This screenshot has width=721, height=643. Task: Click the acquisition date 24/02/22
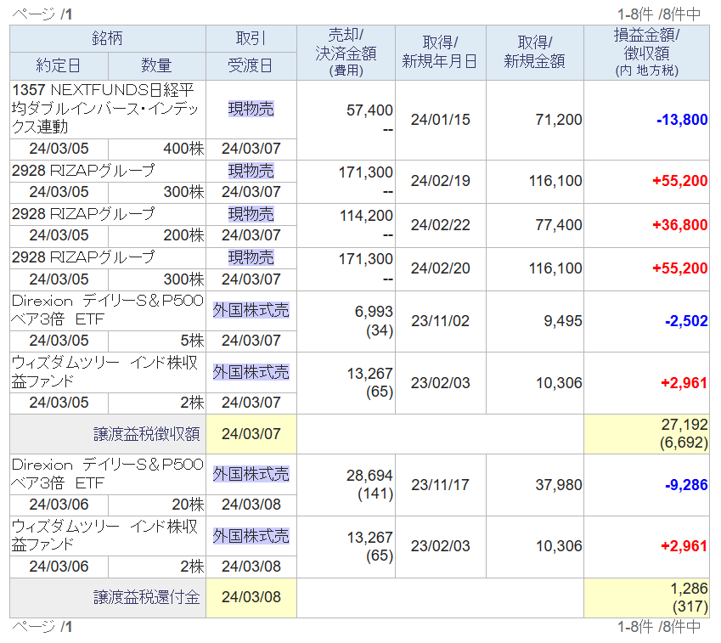coord(441,225)
